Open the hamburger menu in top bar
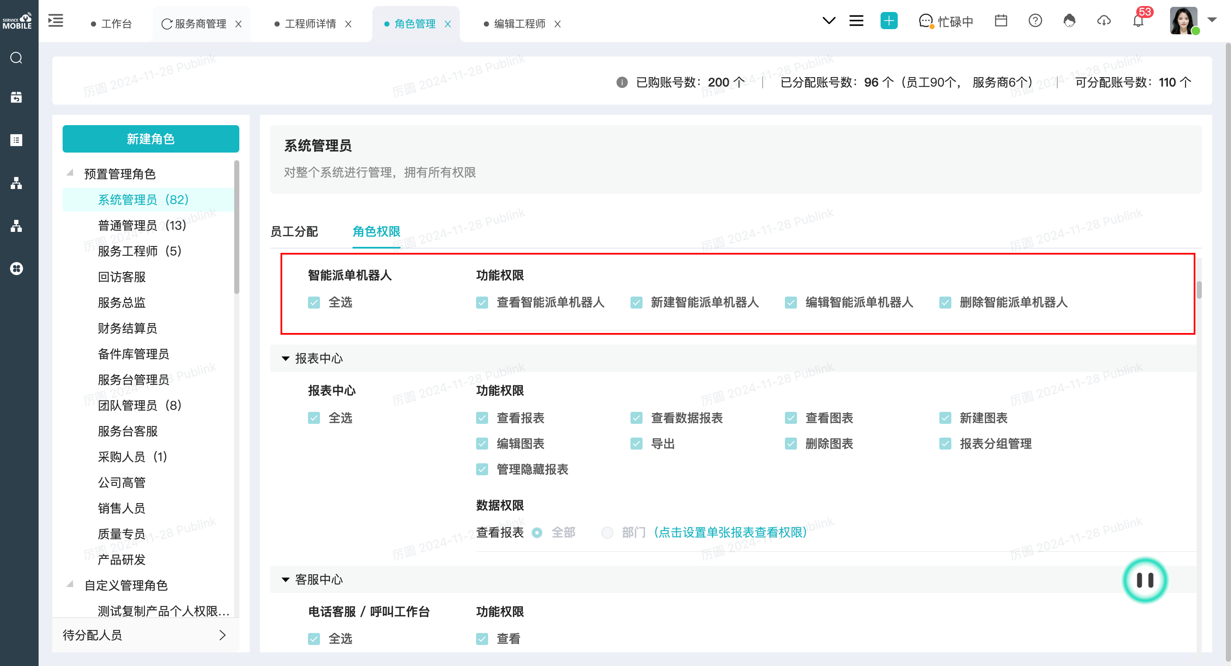The width and height of the screenshot is (1231, 666). tap(857, 21)
